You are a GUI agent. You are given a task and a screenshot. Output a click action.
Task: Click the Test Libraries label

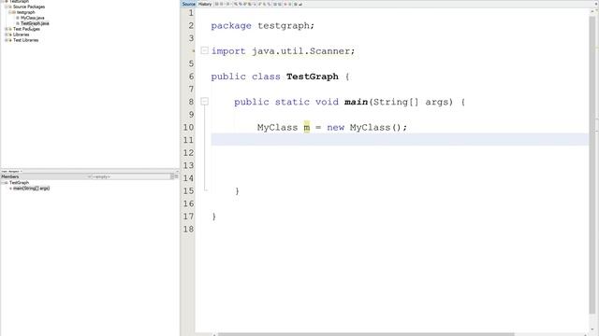(25, 40)
